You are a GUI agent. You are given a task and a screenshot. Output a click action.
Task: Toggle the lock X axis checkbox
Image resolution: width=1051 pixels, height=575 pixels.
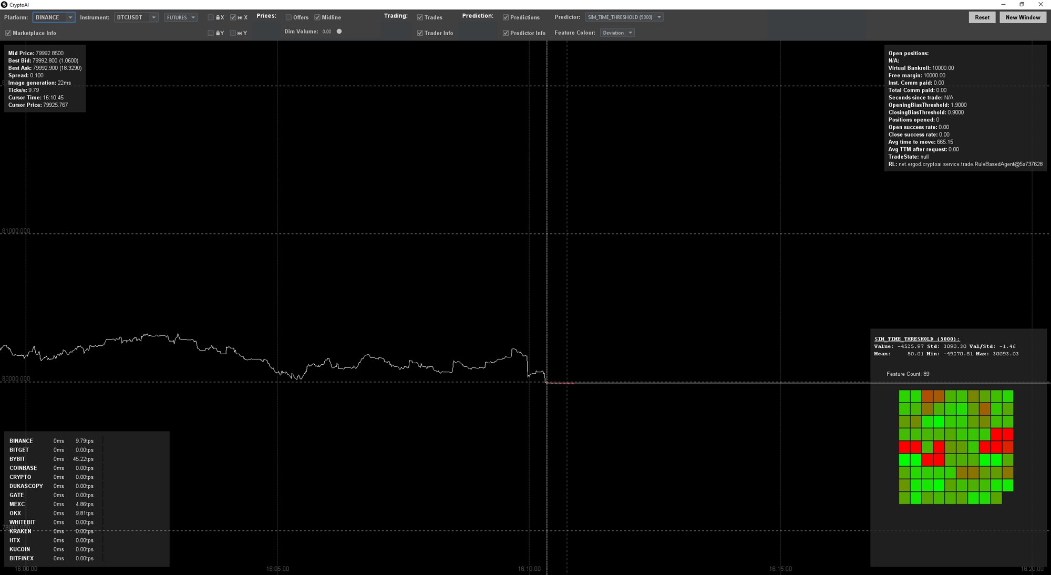tap(211, 17)
